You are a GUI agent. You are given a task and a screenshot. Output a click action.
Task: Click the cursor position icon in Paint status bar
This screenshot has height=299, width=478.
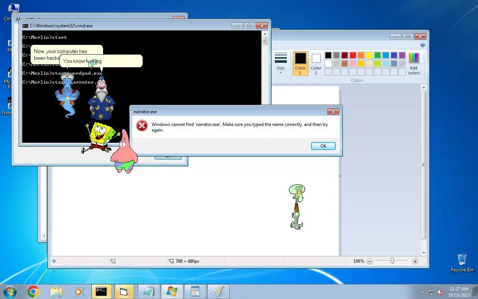coord(54,261)
